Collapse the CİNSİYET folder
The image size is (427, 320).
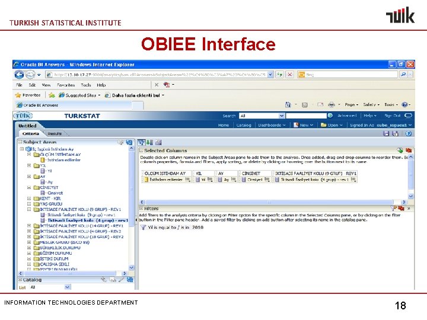[29, 187]
